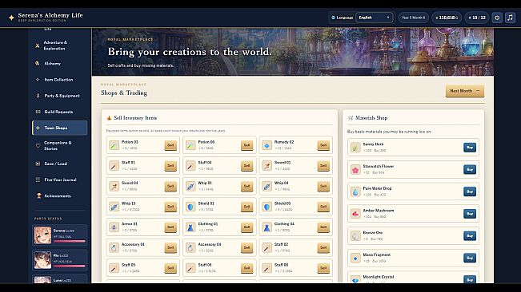Select the Town Shops sidebar item
Image resolution: width=521 pixels, height=292 pixels.
(60, 128)
